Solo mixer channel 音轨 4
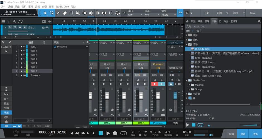 111,80
